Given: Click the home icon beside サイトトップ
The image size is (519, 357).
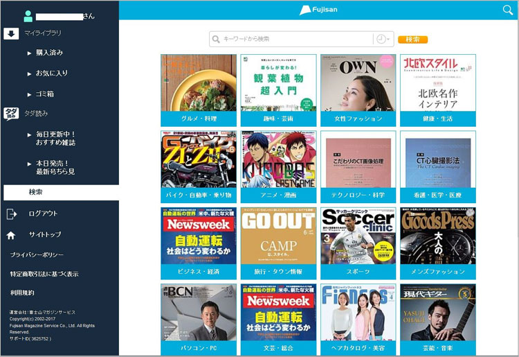Looking at the screenshot, I should tap(11, 235).
